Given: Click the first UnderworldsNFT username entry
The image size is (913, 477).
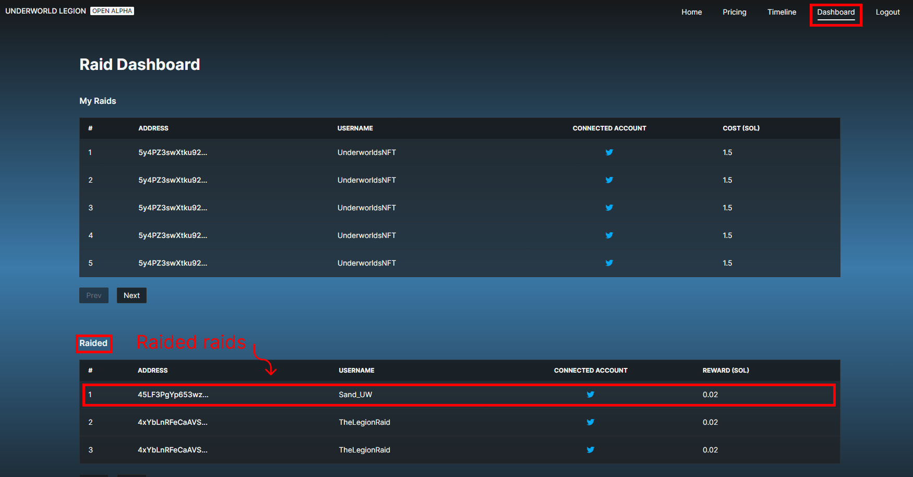Looking at the screenshot, I should [x=366, y=152].
